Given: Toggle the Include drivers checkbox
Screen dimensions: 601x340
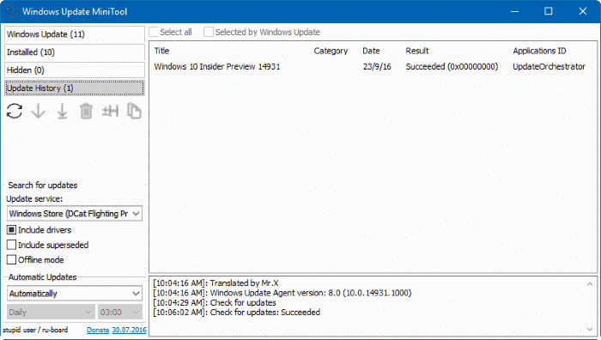Looking at the screenshot, I should point(11,230).
